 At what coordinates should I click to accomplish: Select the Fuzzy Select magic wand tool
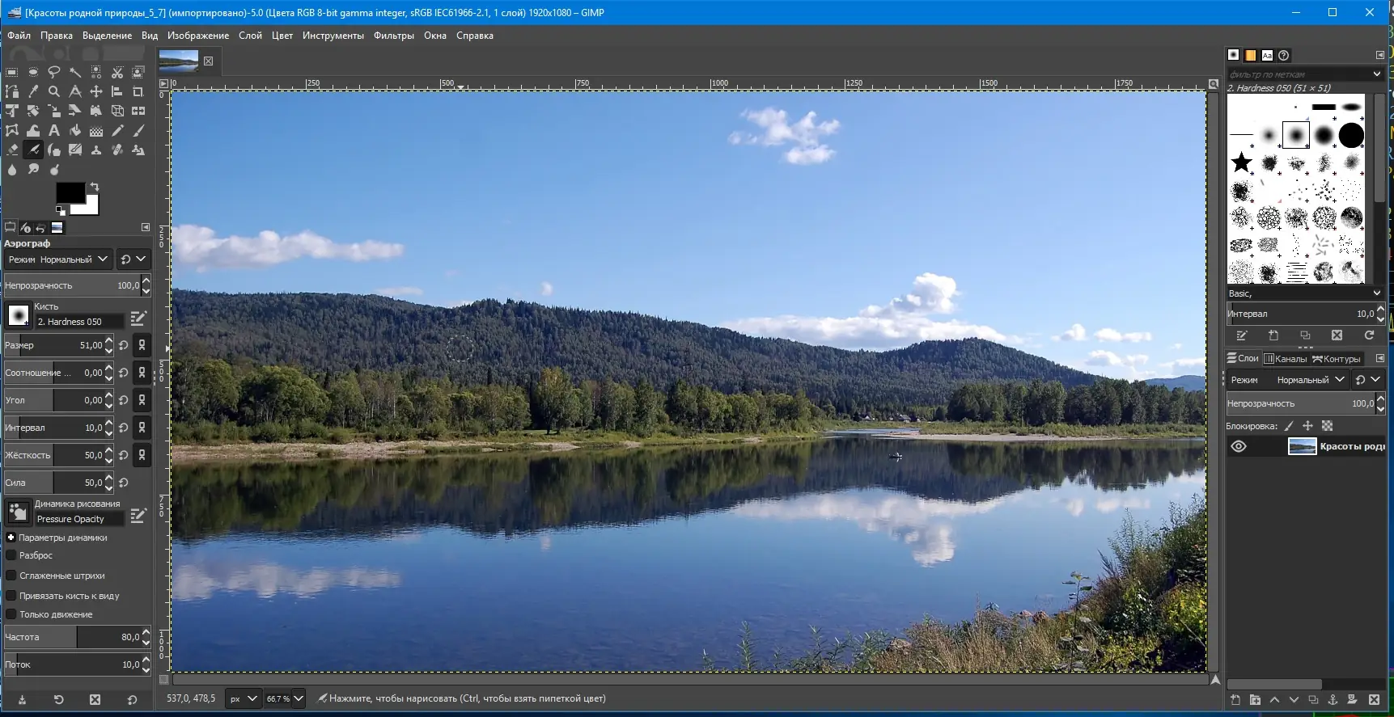pos(75,72)
